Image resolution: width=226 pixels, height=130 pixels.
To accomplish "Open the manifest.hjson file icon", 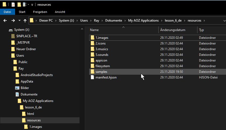I will pyautogui.click(x=92, y=77).
